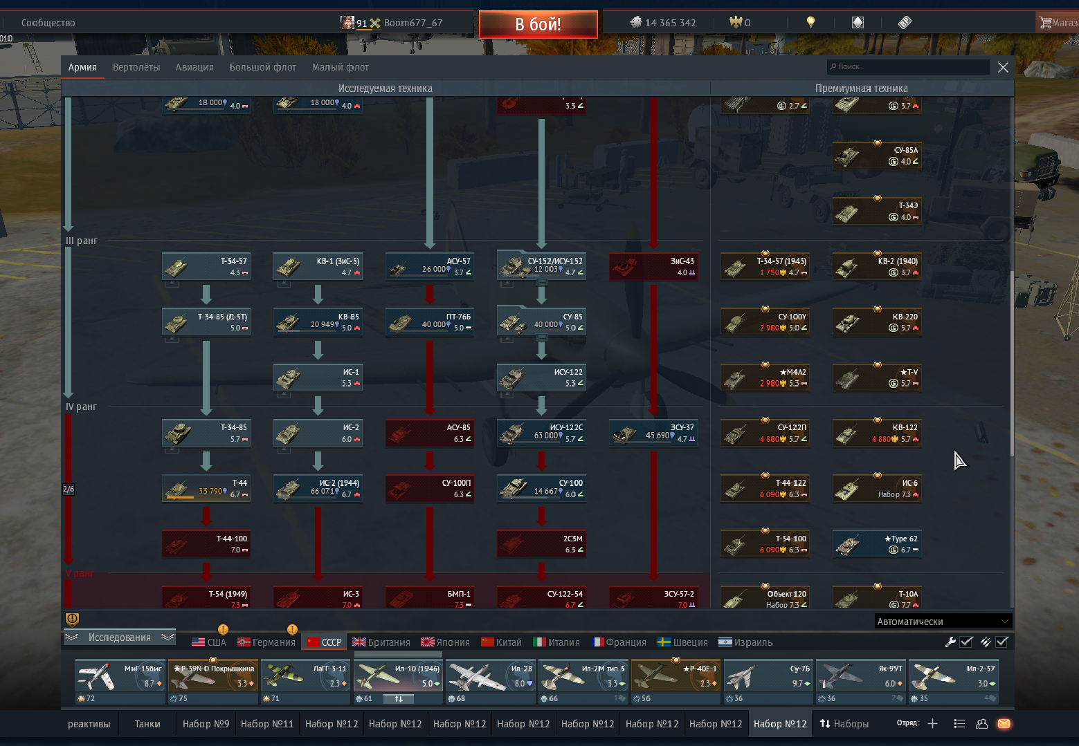This screenshot has height=746, width=1079.
Task: Add squad member with plus icon
Action: (x=932, y=724)
